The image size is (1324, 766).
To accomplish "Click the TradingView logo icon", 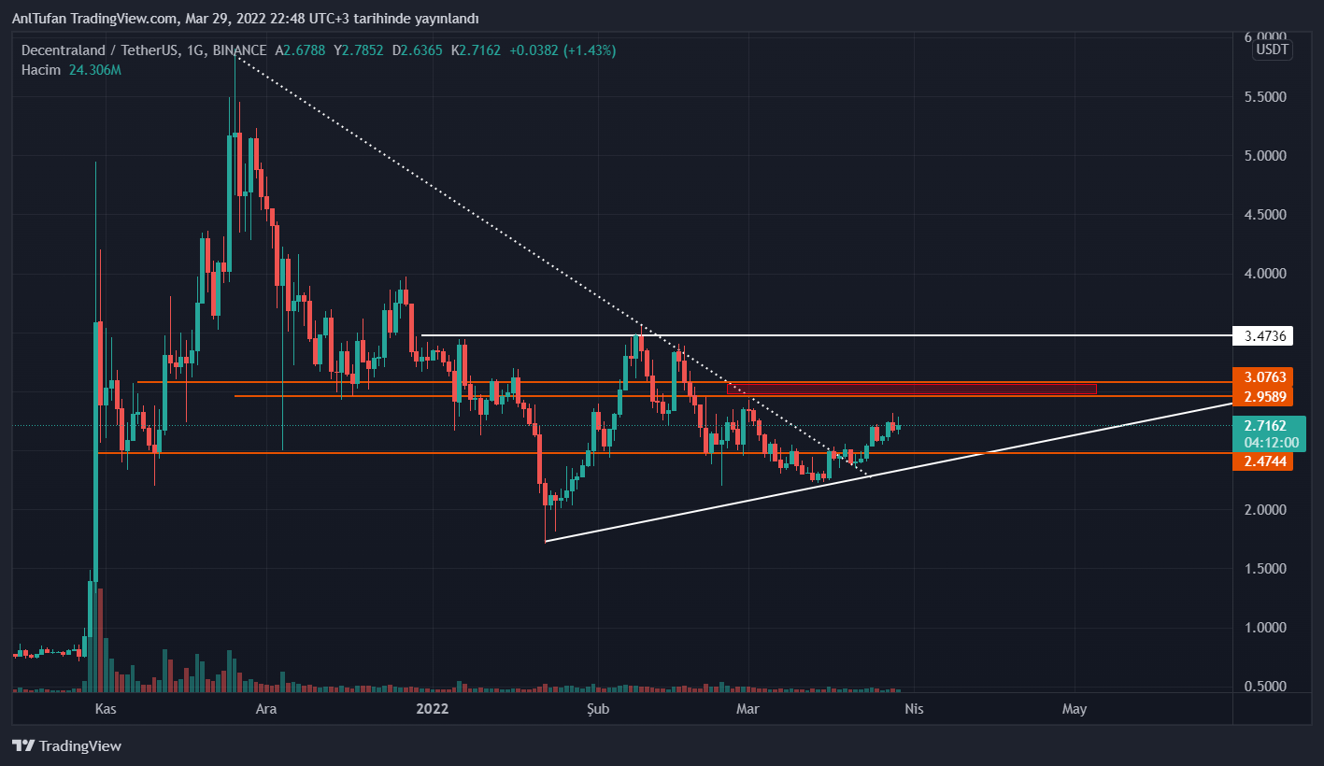I will [x=23, y=745].
